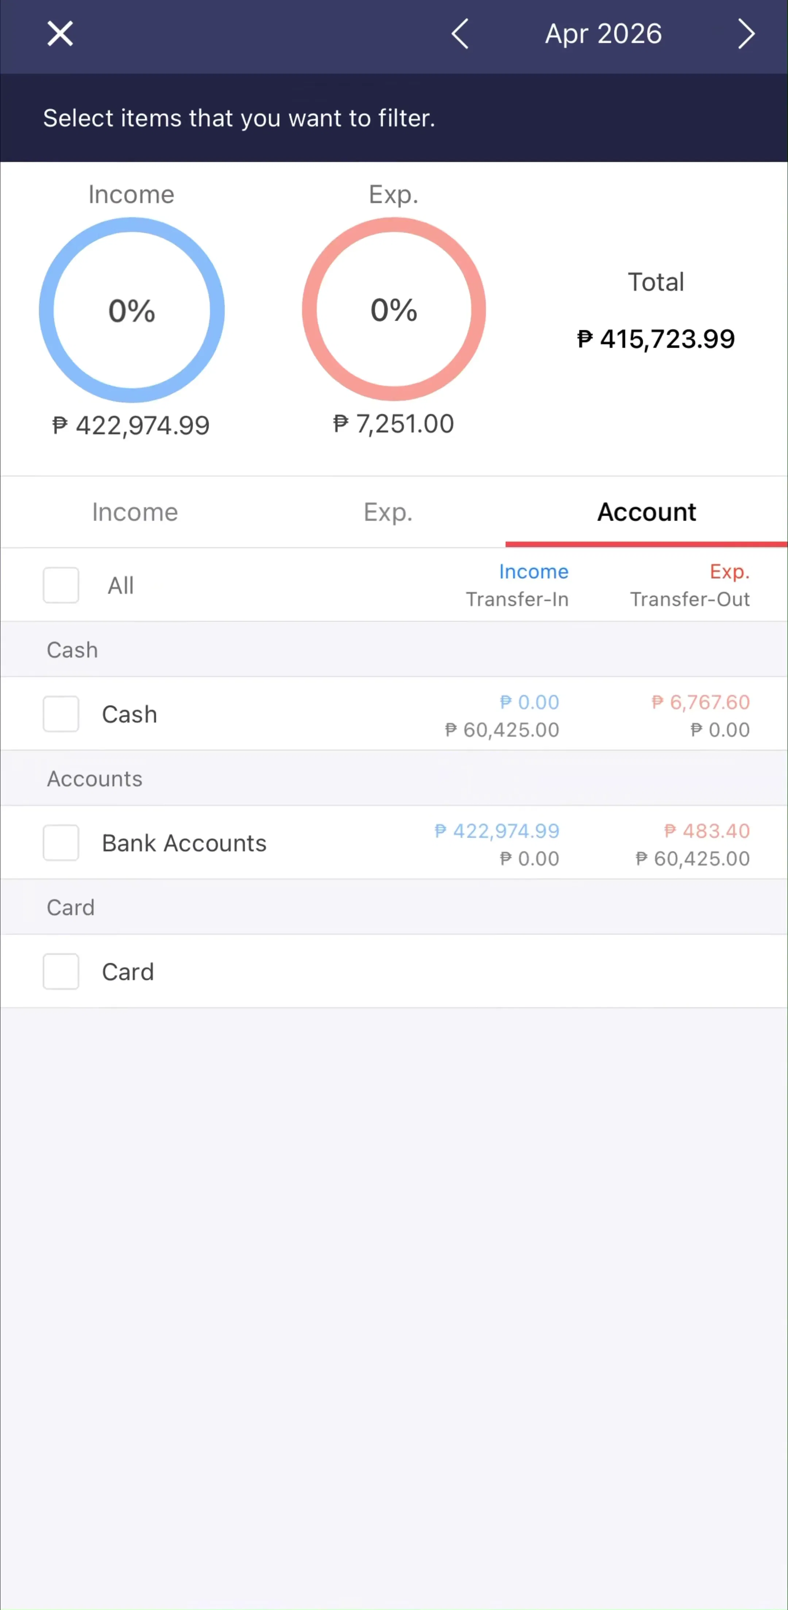Enable the Card account checkbox
This screenshot has width=788, height=1610.
61,971
